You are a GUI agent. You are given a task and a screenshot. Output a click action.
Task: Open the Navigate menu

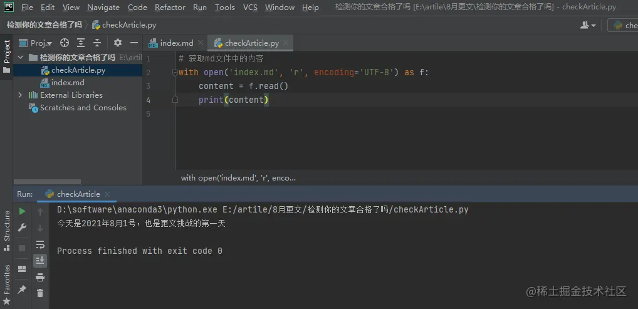pyautogui.click(x=103, y=8)
